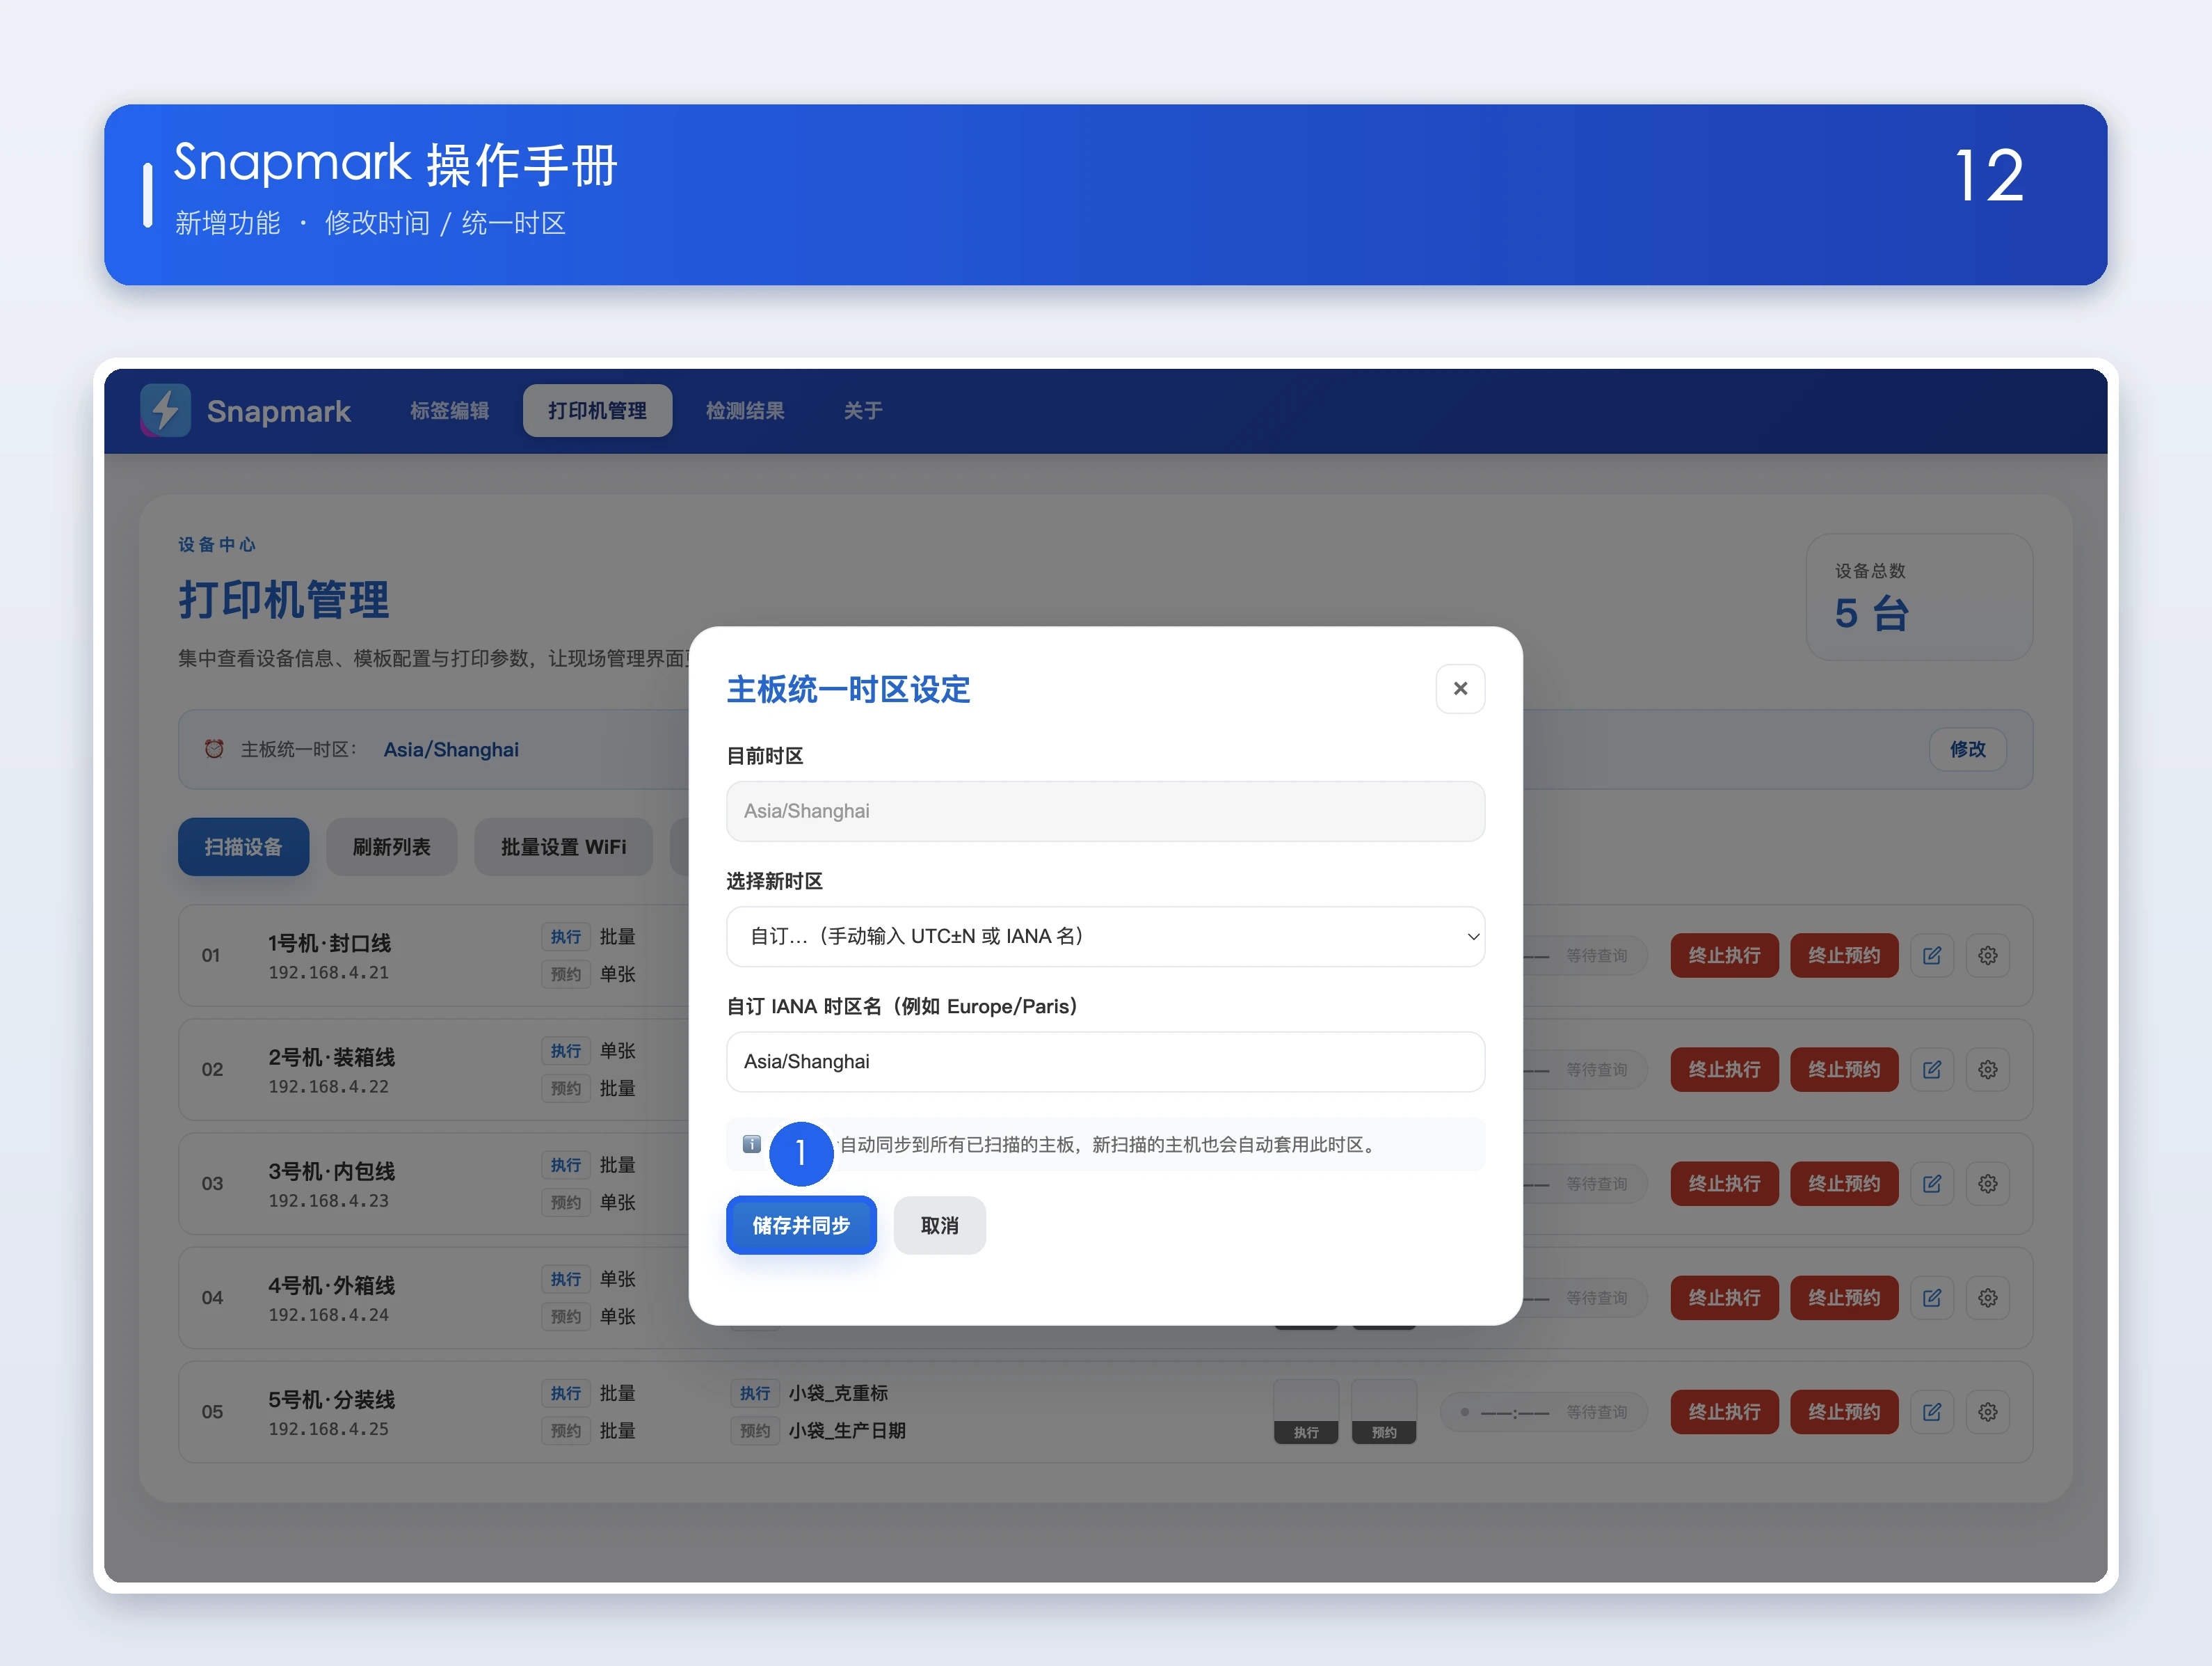Click the 打印机管理 page heading

(x=284, y=601)
